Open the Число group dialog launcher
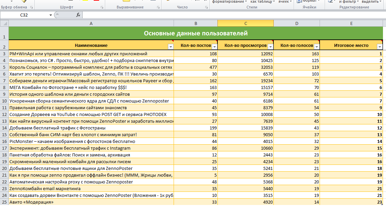This screenshot has height=207, width=386. (x=206, y=7)
